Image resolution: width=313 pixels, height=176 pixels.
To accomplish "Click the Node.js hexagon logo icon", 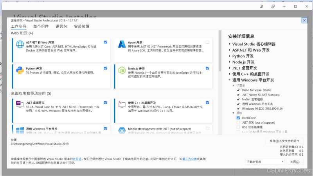I will tap(122, 70).
